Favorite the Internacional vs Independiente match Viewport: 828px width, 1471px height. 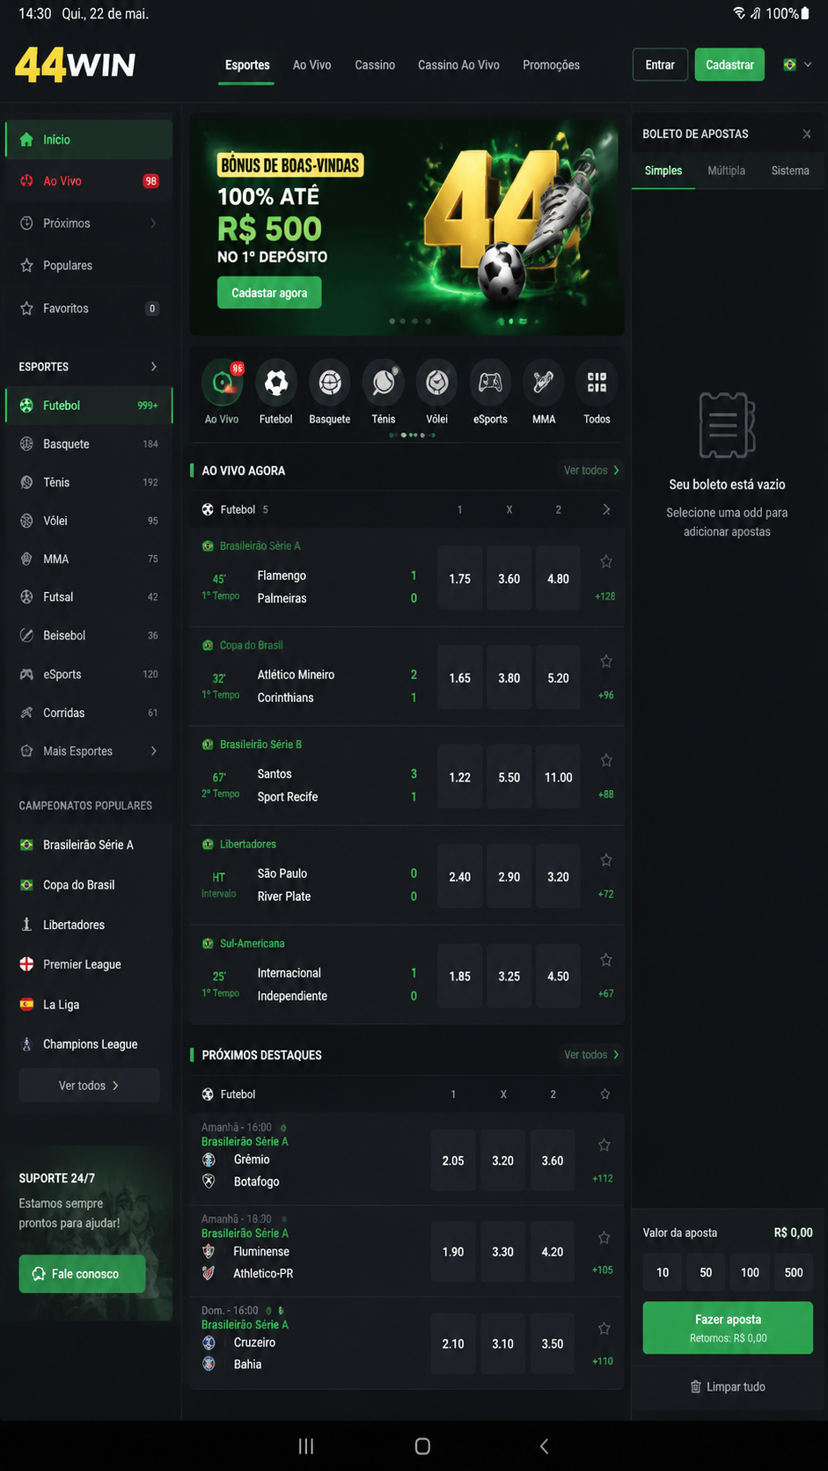606,960
